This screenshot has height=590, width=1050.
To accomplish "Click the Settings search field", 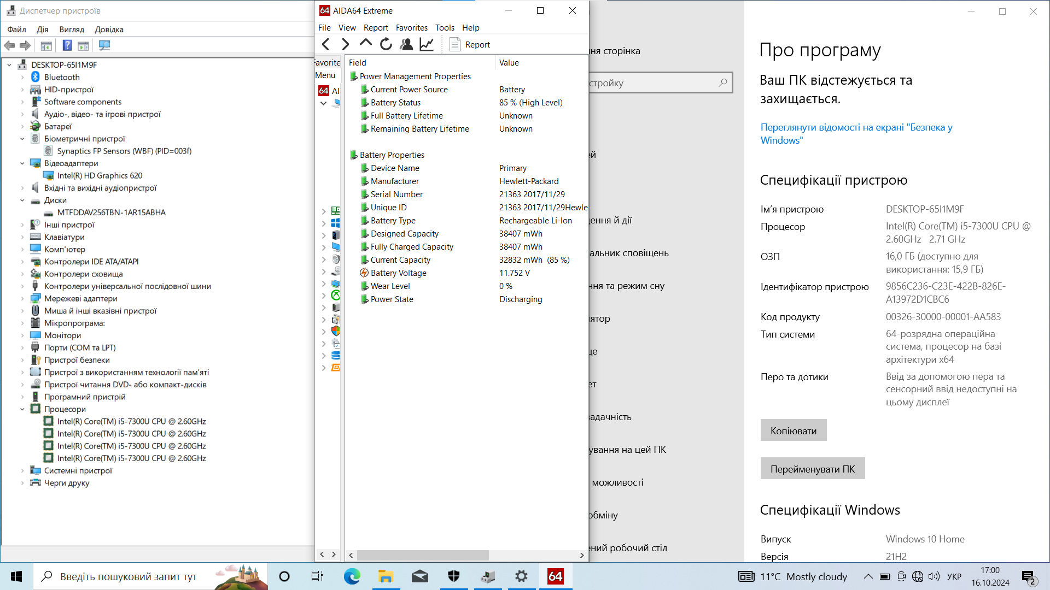I will point(660,83).
